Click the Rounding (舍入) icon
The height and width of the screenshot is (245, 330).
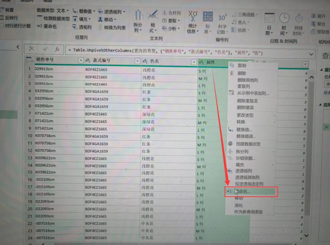(x=234, y=22)
